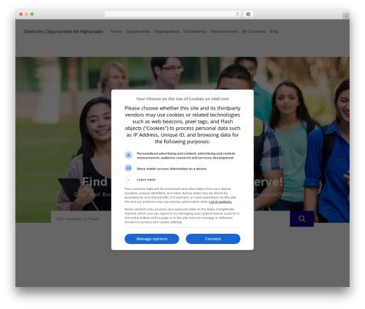365x309 pixels.
Task: Click the 'Personalised advertising and content' purpose text
Action: click(186, 156)
